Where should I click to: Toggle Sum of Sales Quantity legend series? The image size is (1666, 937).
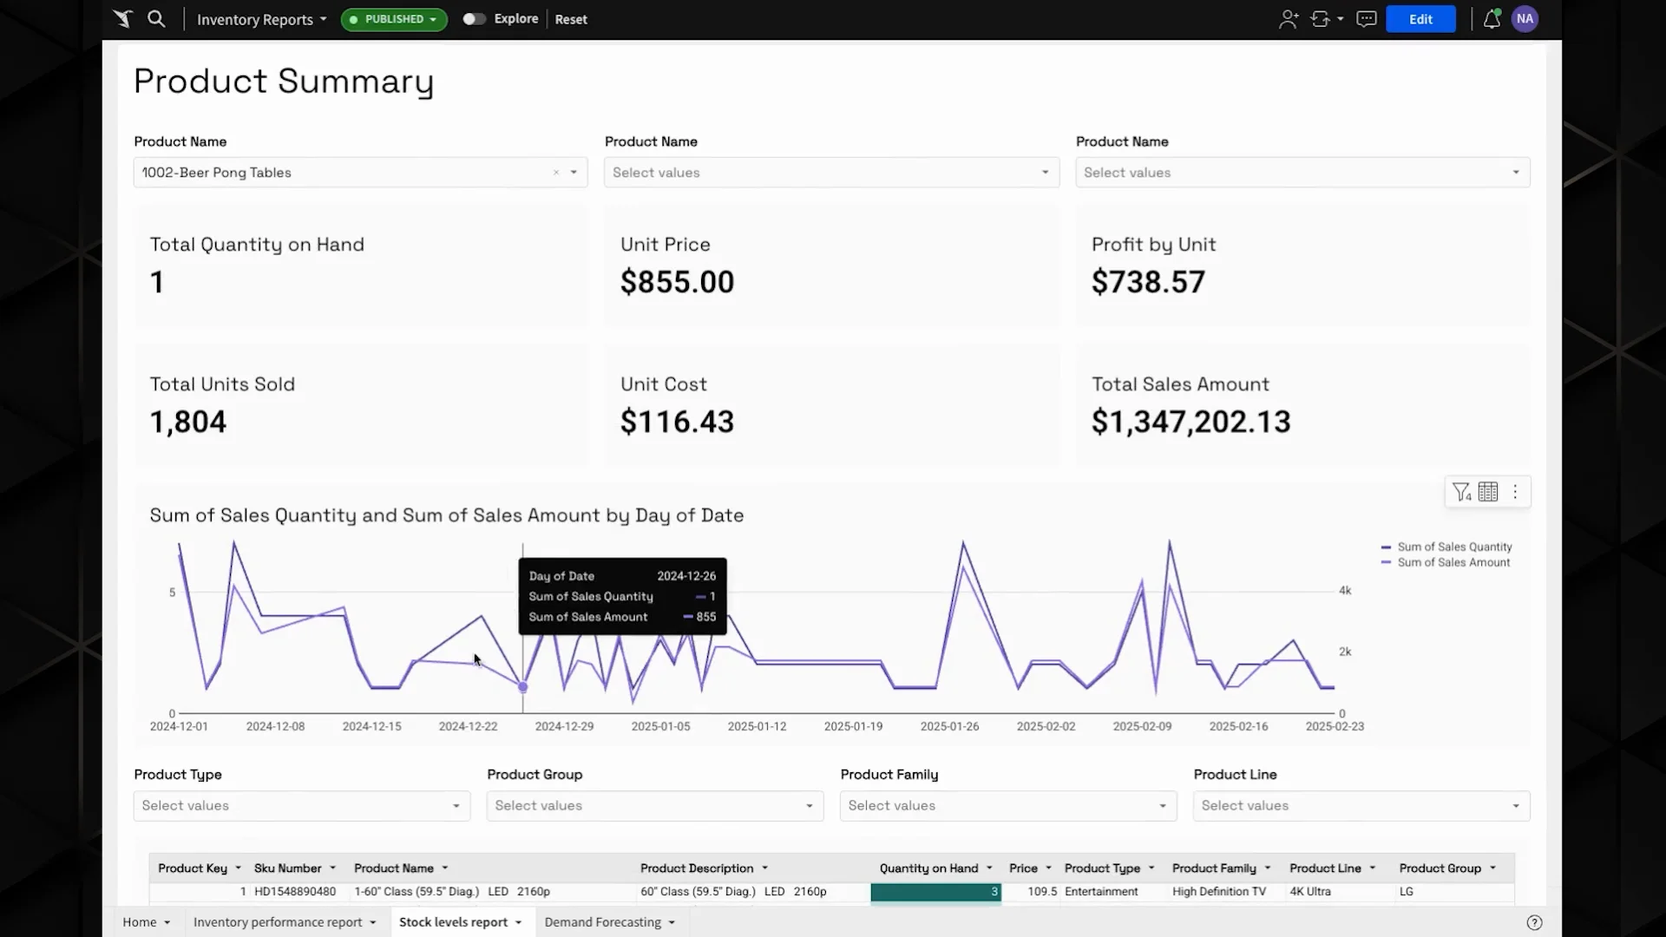click(x=1454, y=547)
